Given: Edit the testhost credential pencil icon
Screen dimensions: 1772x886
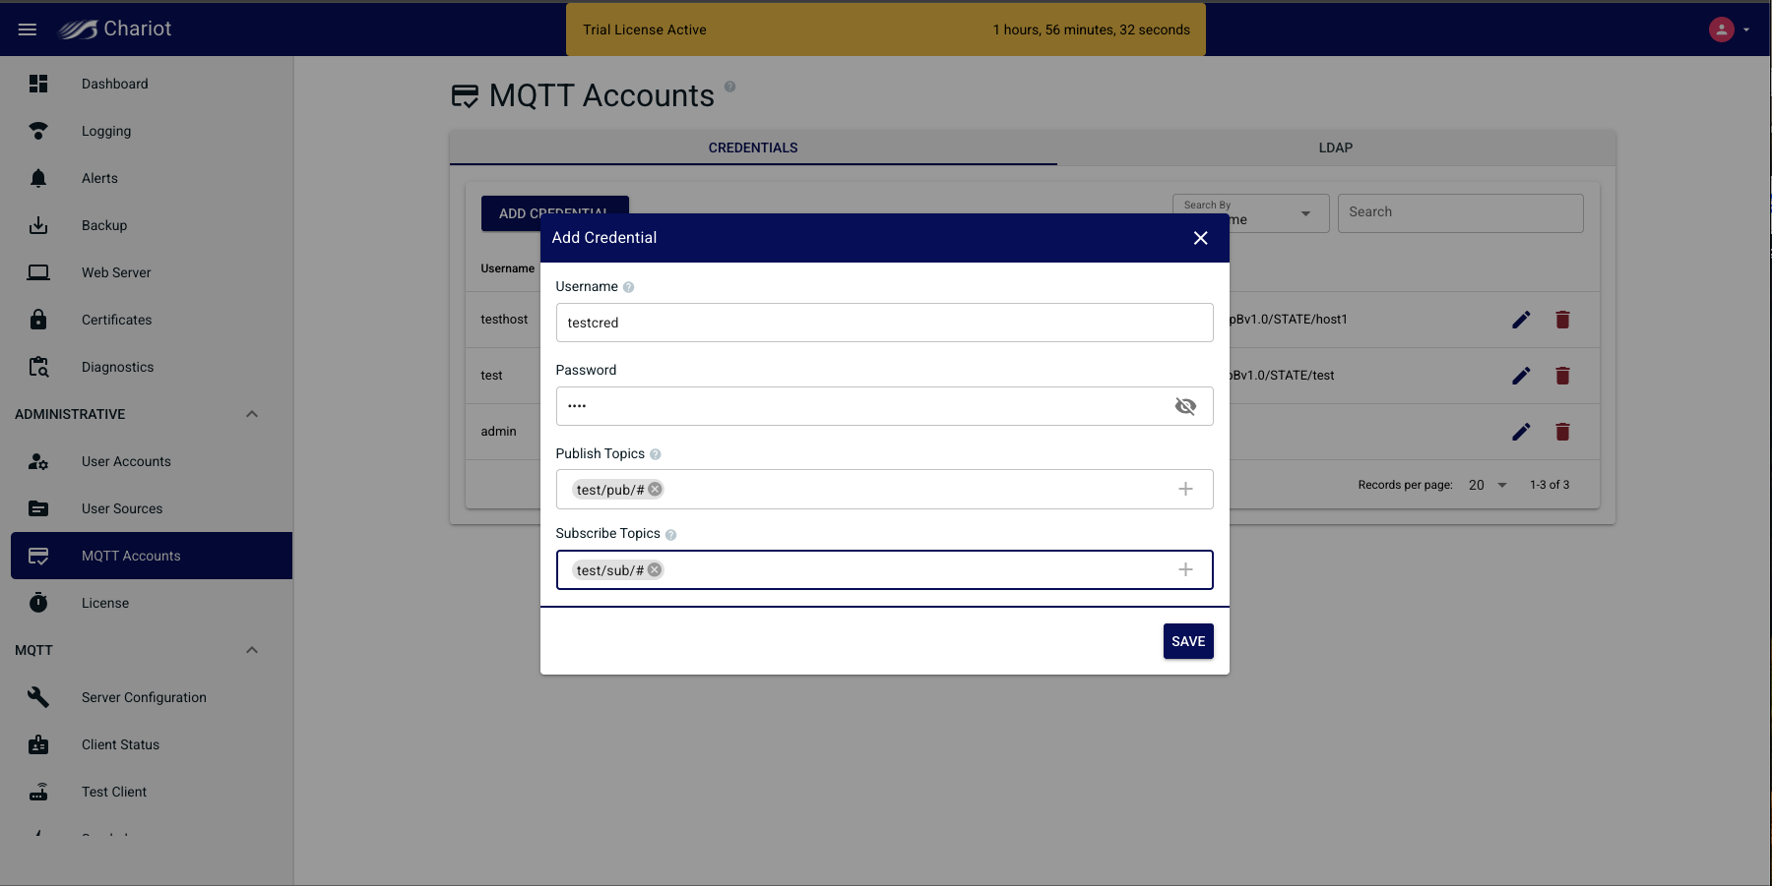Looking at the screenshot, I should [x=1521, y=320].
